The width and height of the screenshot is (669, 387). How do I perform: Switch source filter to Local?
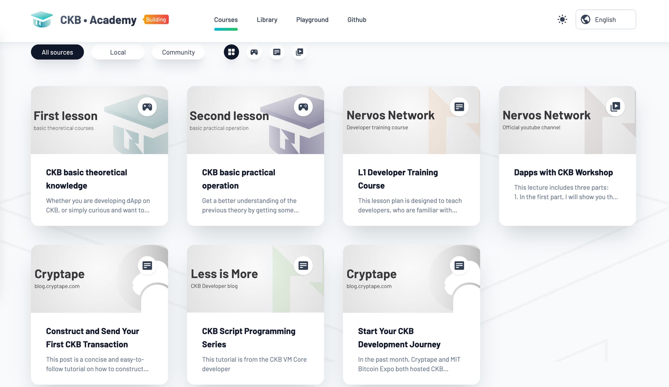click(118, 52)
